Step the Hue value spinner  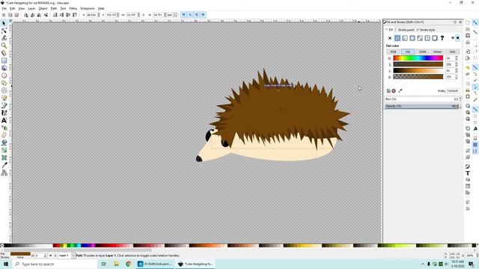point(457,58)
